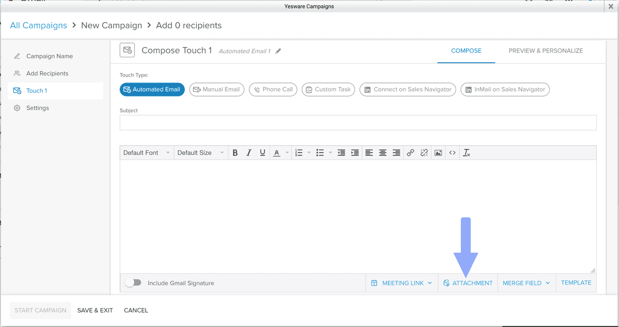Screen dimensions: 619x327
Task: Apply italic formatting in toolbar
Action: tap(249, 153)
